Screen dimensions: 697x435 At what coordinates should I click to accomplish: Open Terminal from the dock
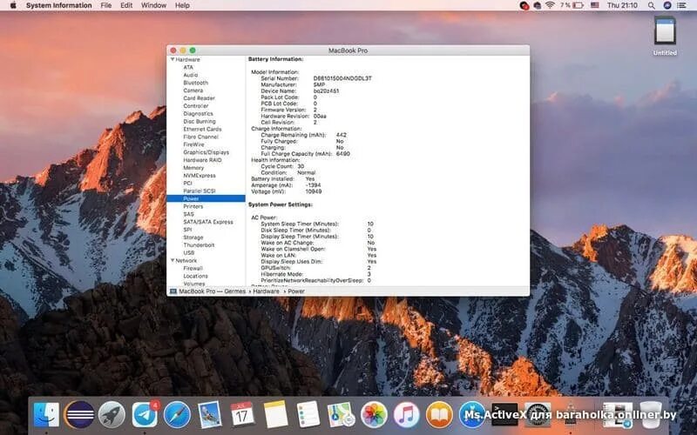click(x=504, y=415)
